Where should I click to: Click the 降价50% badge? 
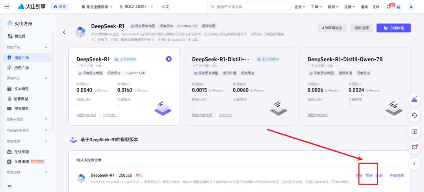point(37,161)
